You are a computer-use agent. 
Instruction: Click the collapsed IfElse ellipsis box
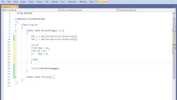click(x=53, y=77)
